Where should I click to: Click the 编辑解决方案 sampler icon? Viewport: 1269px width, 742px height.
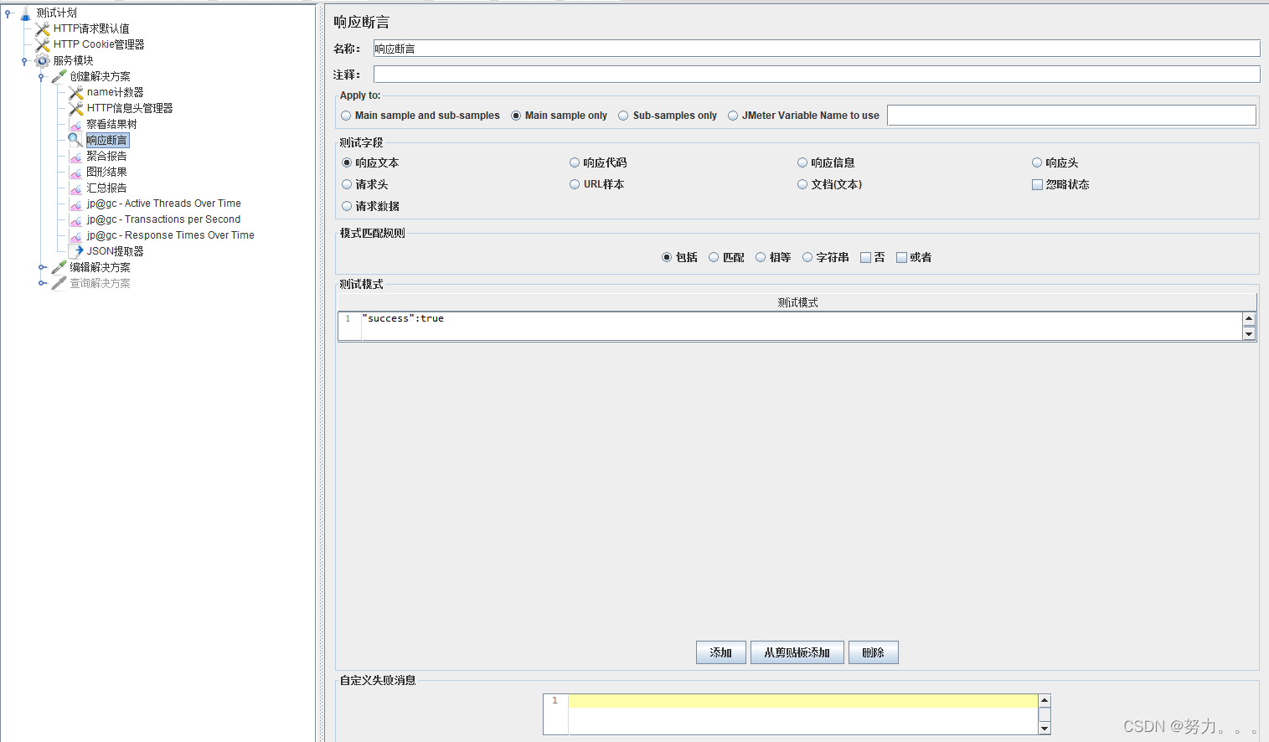(x=59, y=267)
